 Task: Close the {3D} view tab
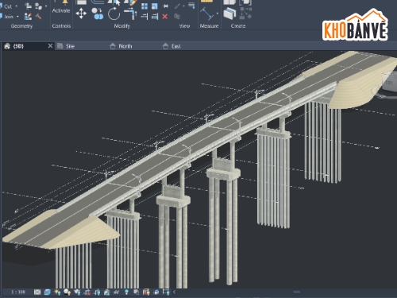50,46
